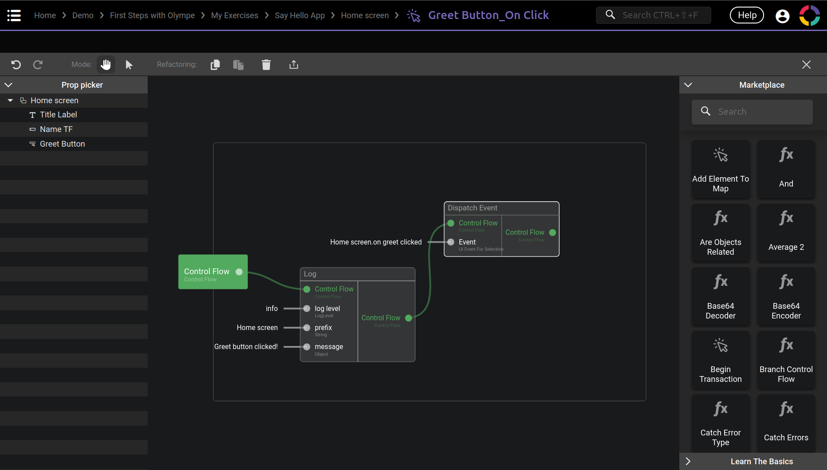Select the Branch Control Flow brick
Image resolution: width=827 pixels, height=470 pixels.
pyautogui.click(x=786, y=361)
